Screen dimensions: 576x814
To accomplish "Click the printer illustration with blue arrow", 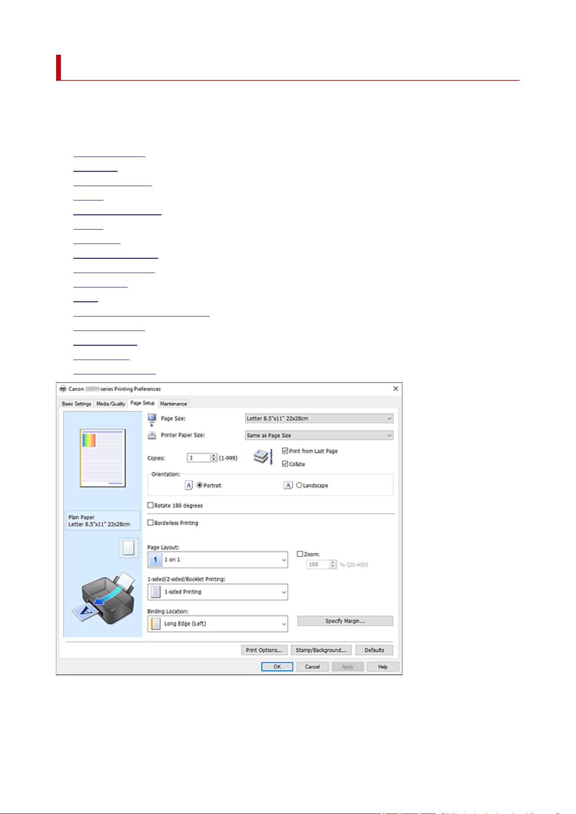I will pyautogui.click(x=104, y=598).
